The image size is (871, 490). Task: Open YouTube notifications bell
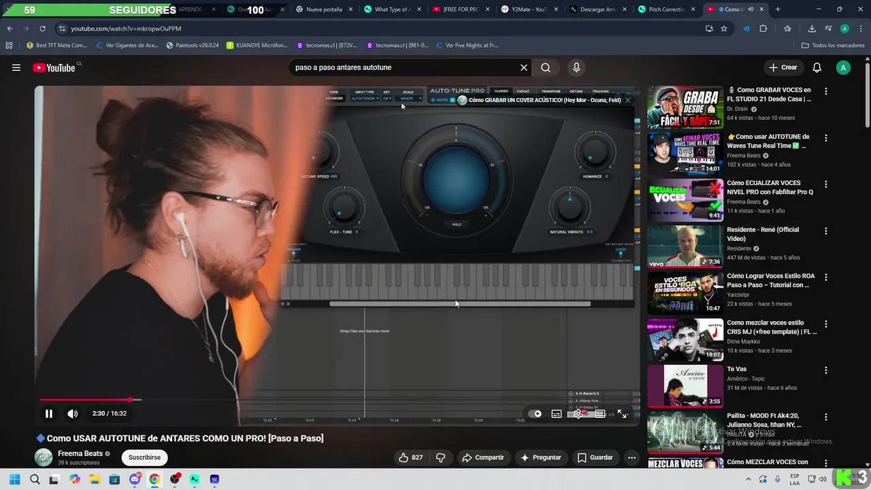[x=817, y=67]
